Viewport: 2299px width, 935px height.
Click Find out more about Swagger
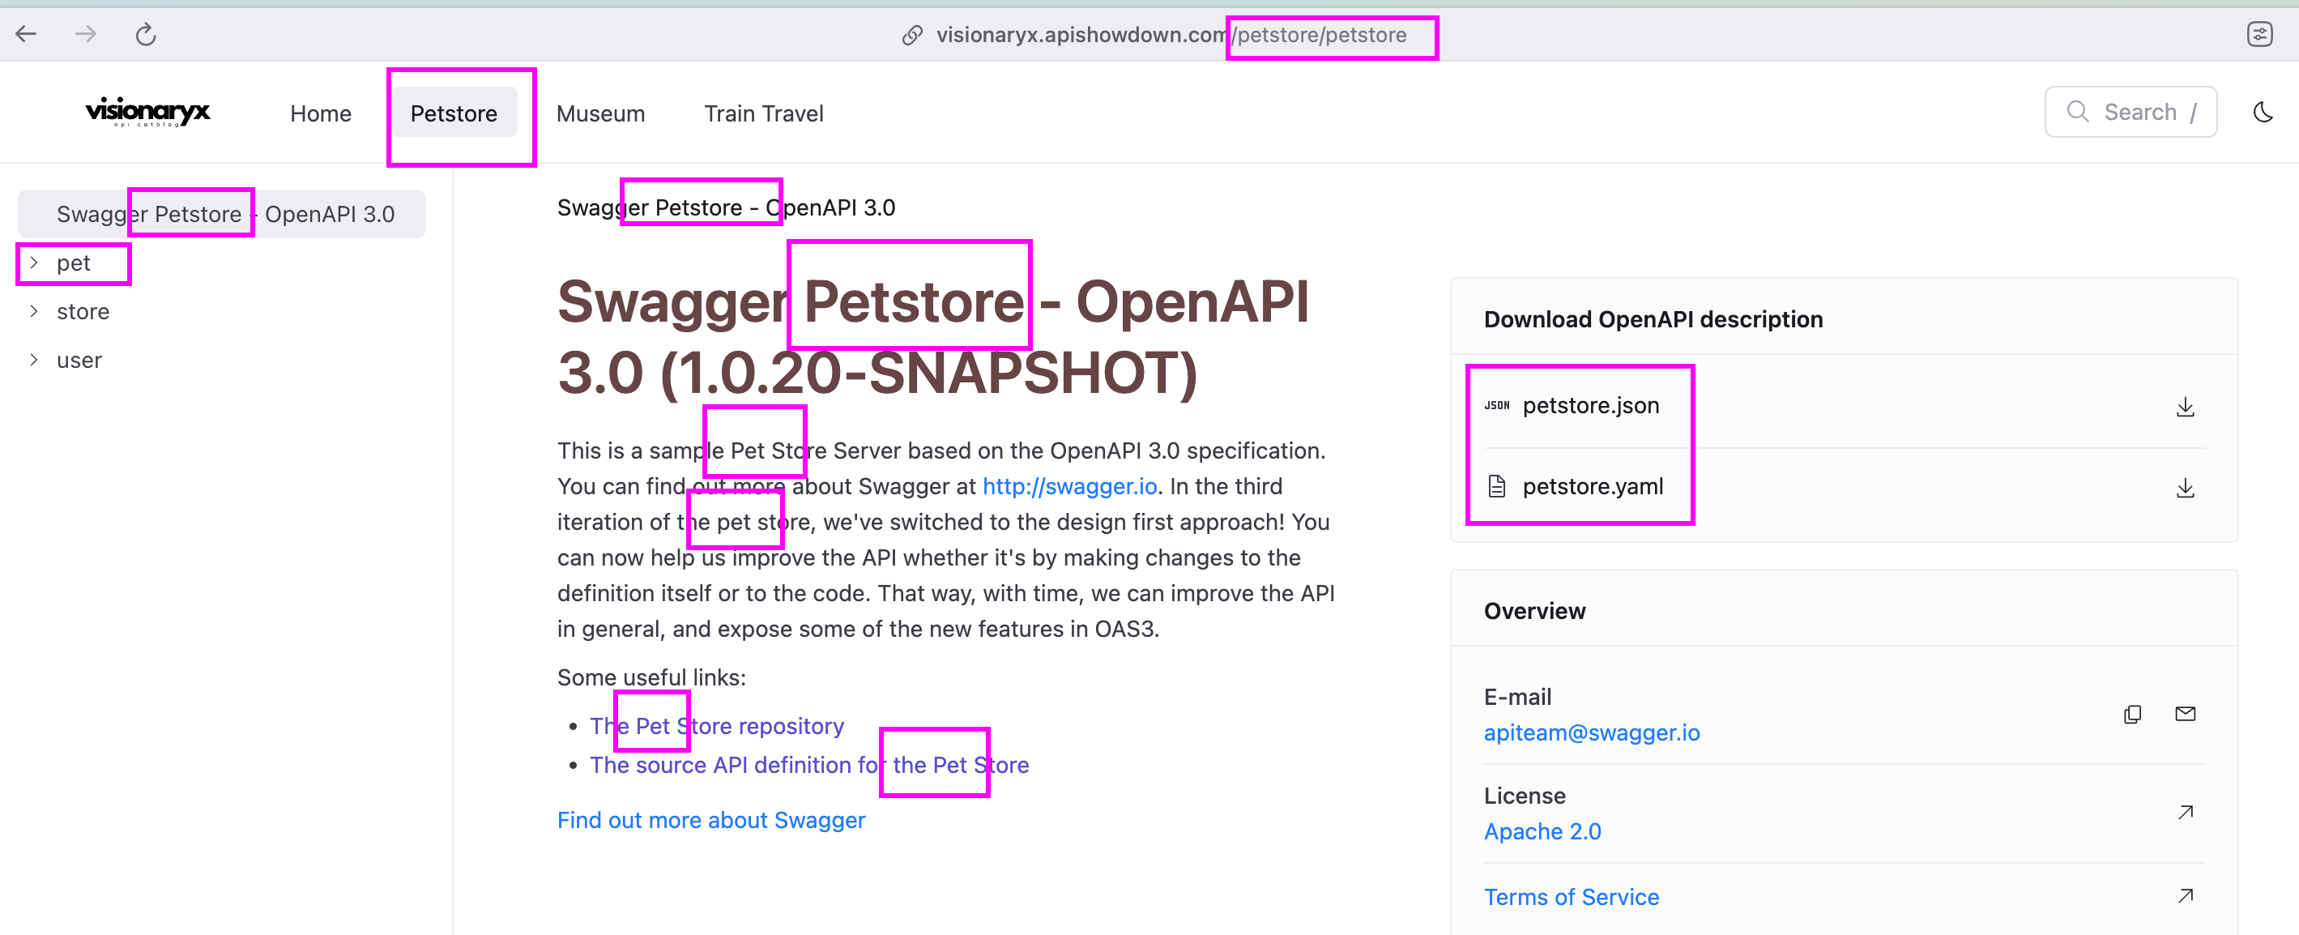coord(710,820)
